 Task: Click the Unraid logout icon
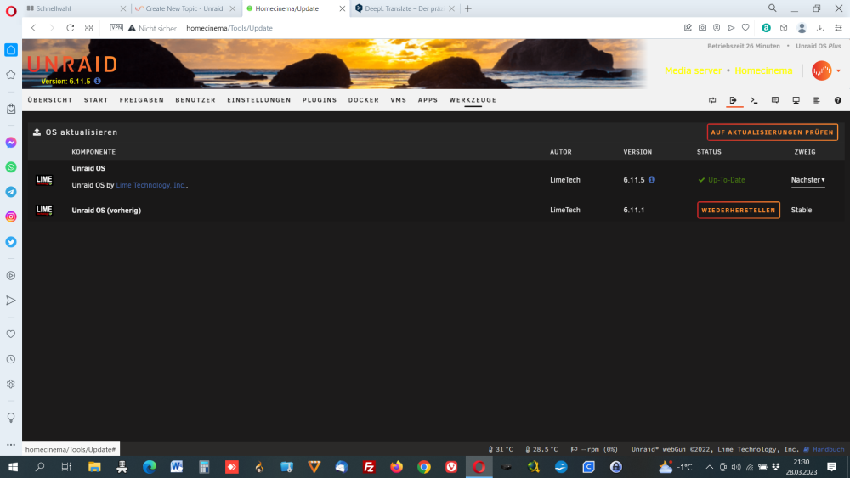733,100
